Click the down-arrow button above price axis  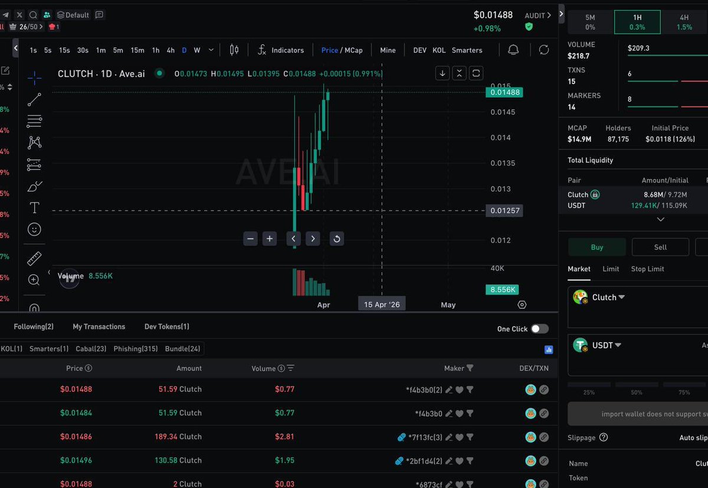pos(442,73)
